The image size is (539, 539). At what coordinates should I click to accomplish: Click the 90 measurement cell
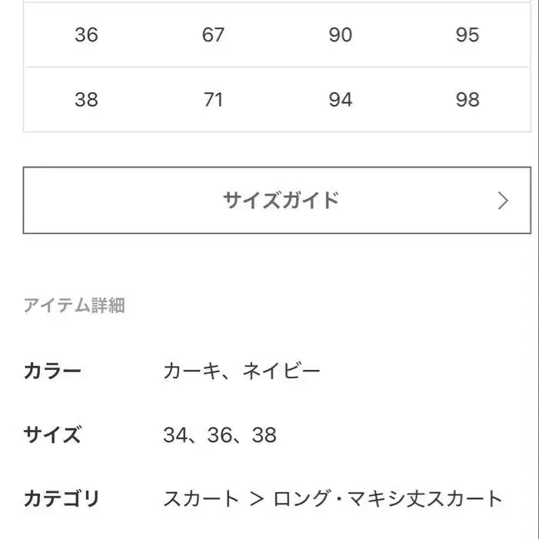tap(340, 35)
